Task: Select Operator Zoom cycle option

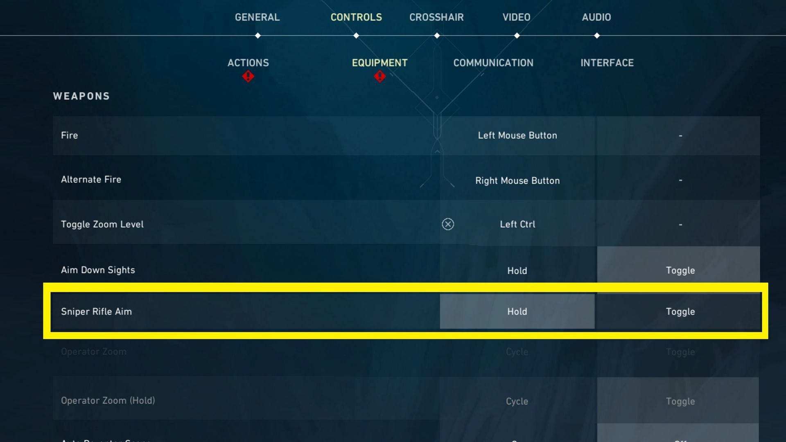Action: [x=516, y=352]
